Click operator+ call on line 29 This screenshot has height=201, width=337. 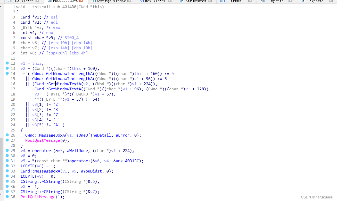pos(43,151)
